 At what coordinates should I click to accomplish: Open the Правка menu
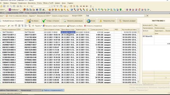[x=6, y=3]
